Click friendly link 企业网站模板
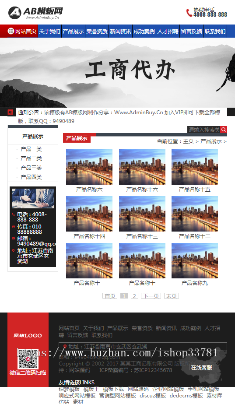Screen dimensions: 235x404 point(168,389)
